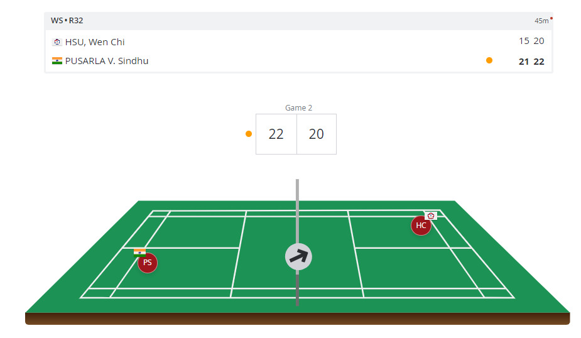The image size is (581, 338).
Task: Click the HC player marker on court
Action: tap(421, 226)
